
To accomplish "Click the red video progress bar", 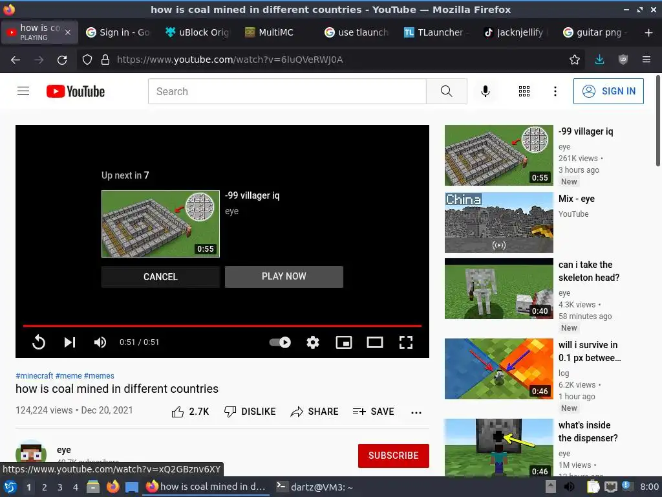I will coord(222,326).
